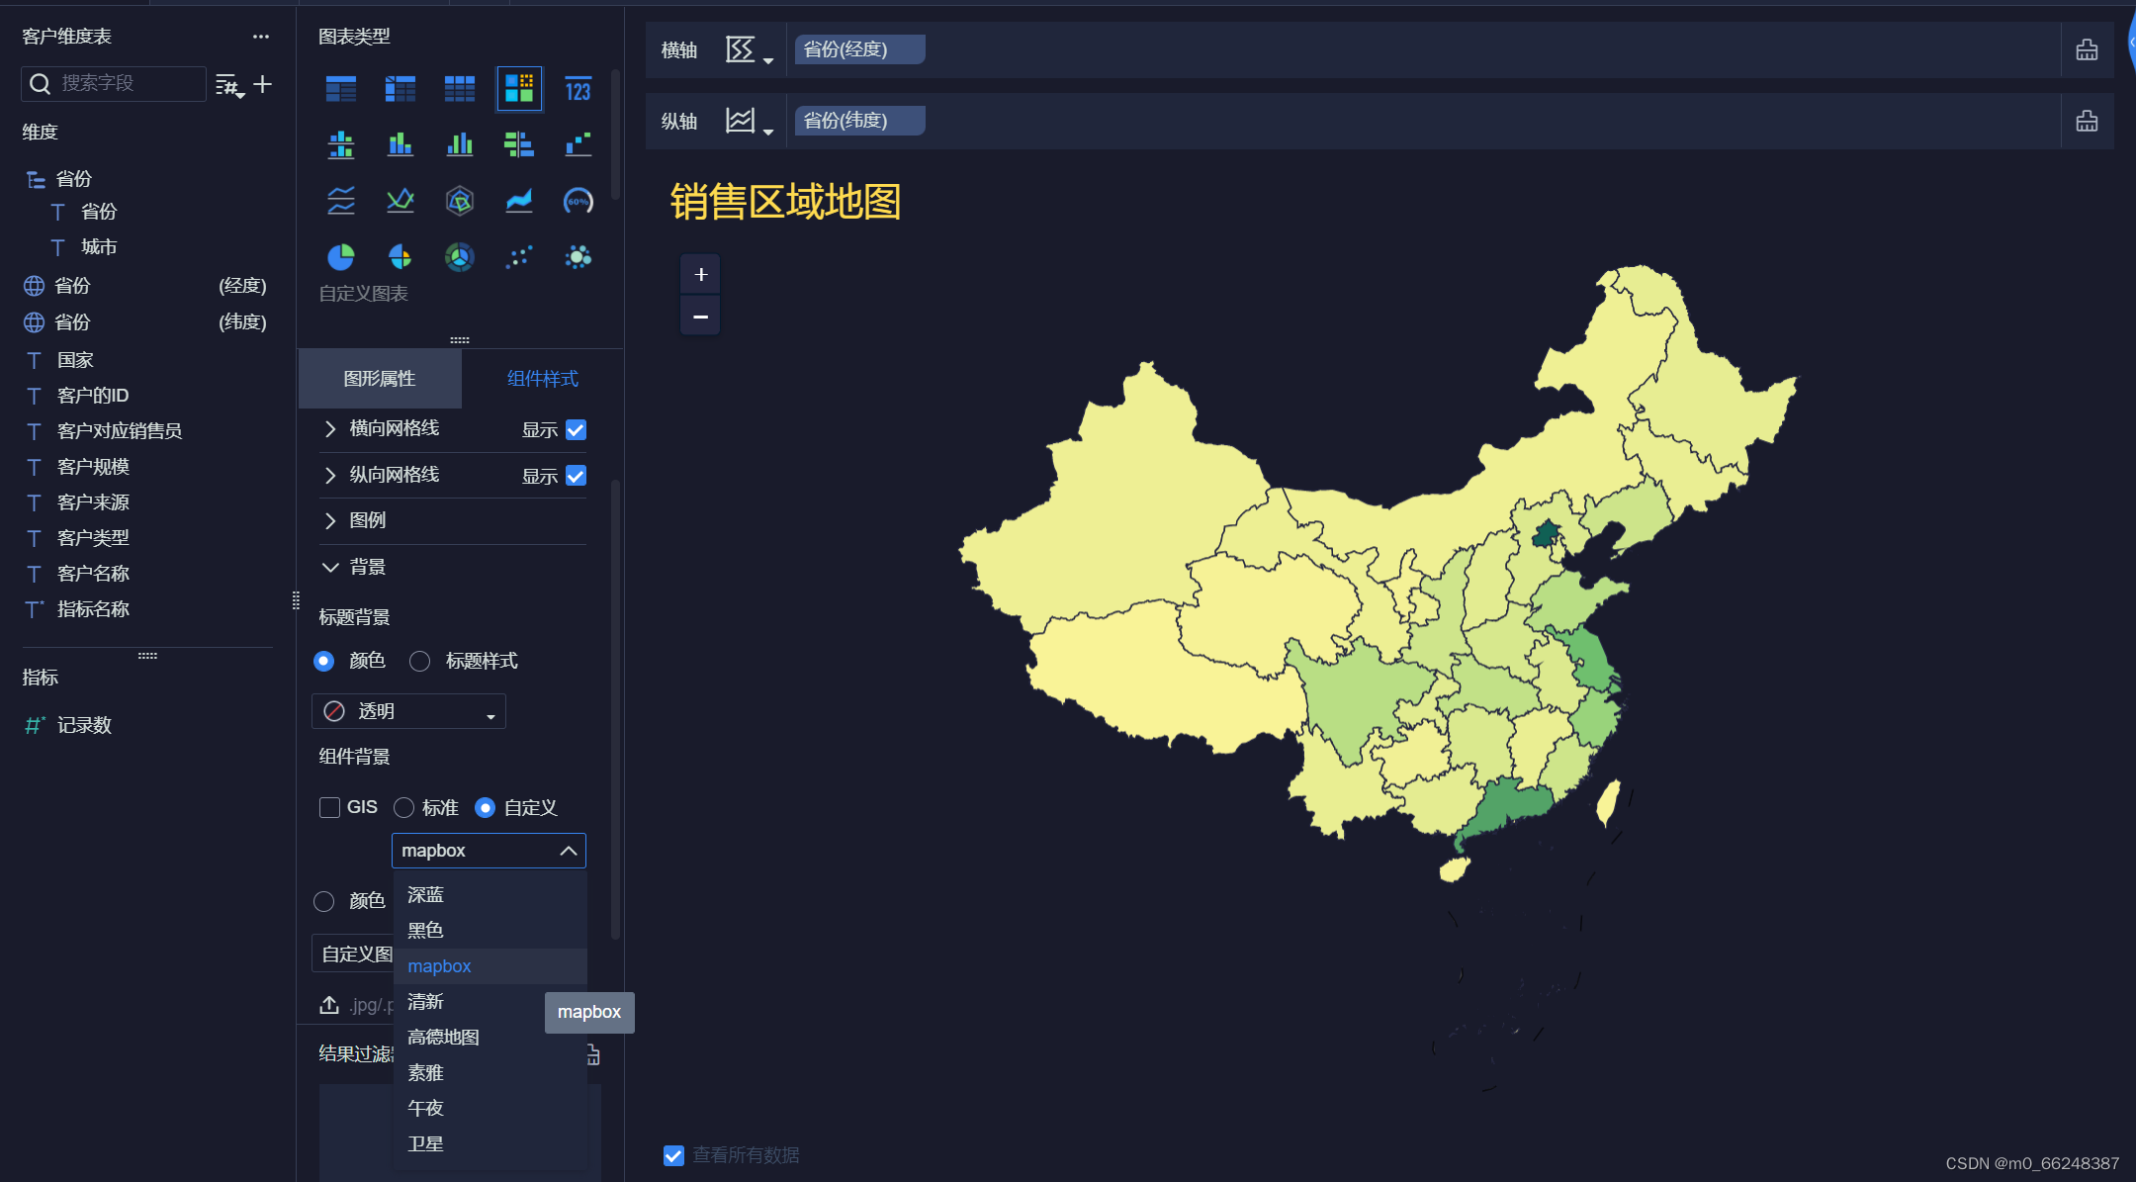Select the KPI number card chart type
The width and height of the screenshot is (2136, 1182).
pyautogui.click(x=578, y=89)
